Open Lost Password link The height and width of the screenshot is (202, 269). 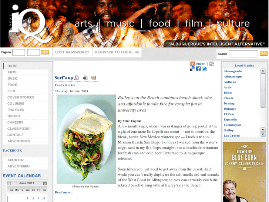72,52
